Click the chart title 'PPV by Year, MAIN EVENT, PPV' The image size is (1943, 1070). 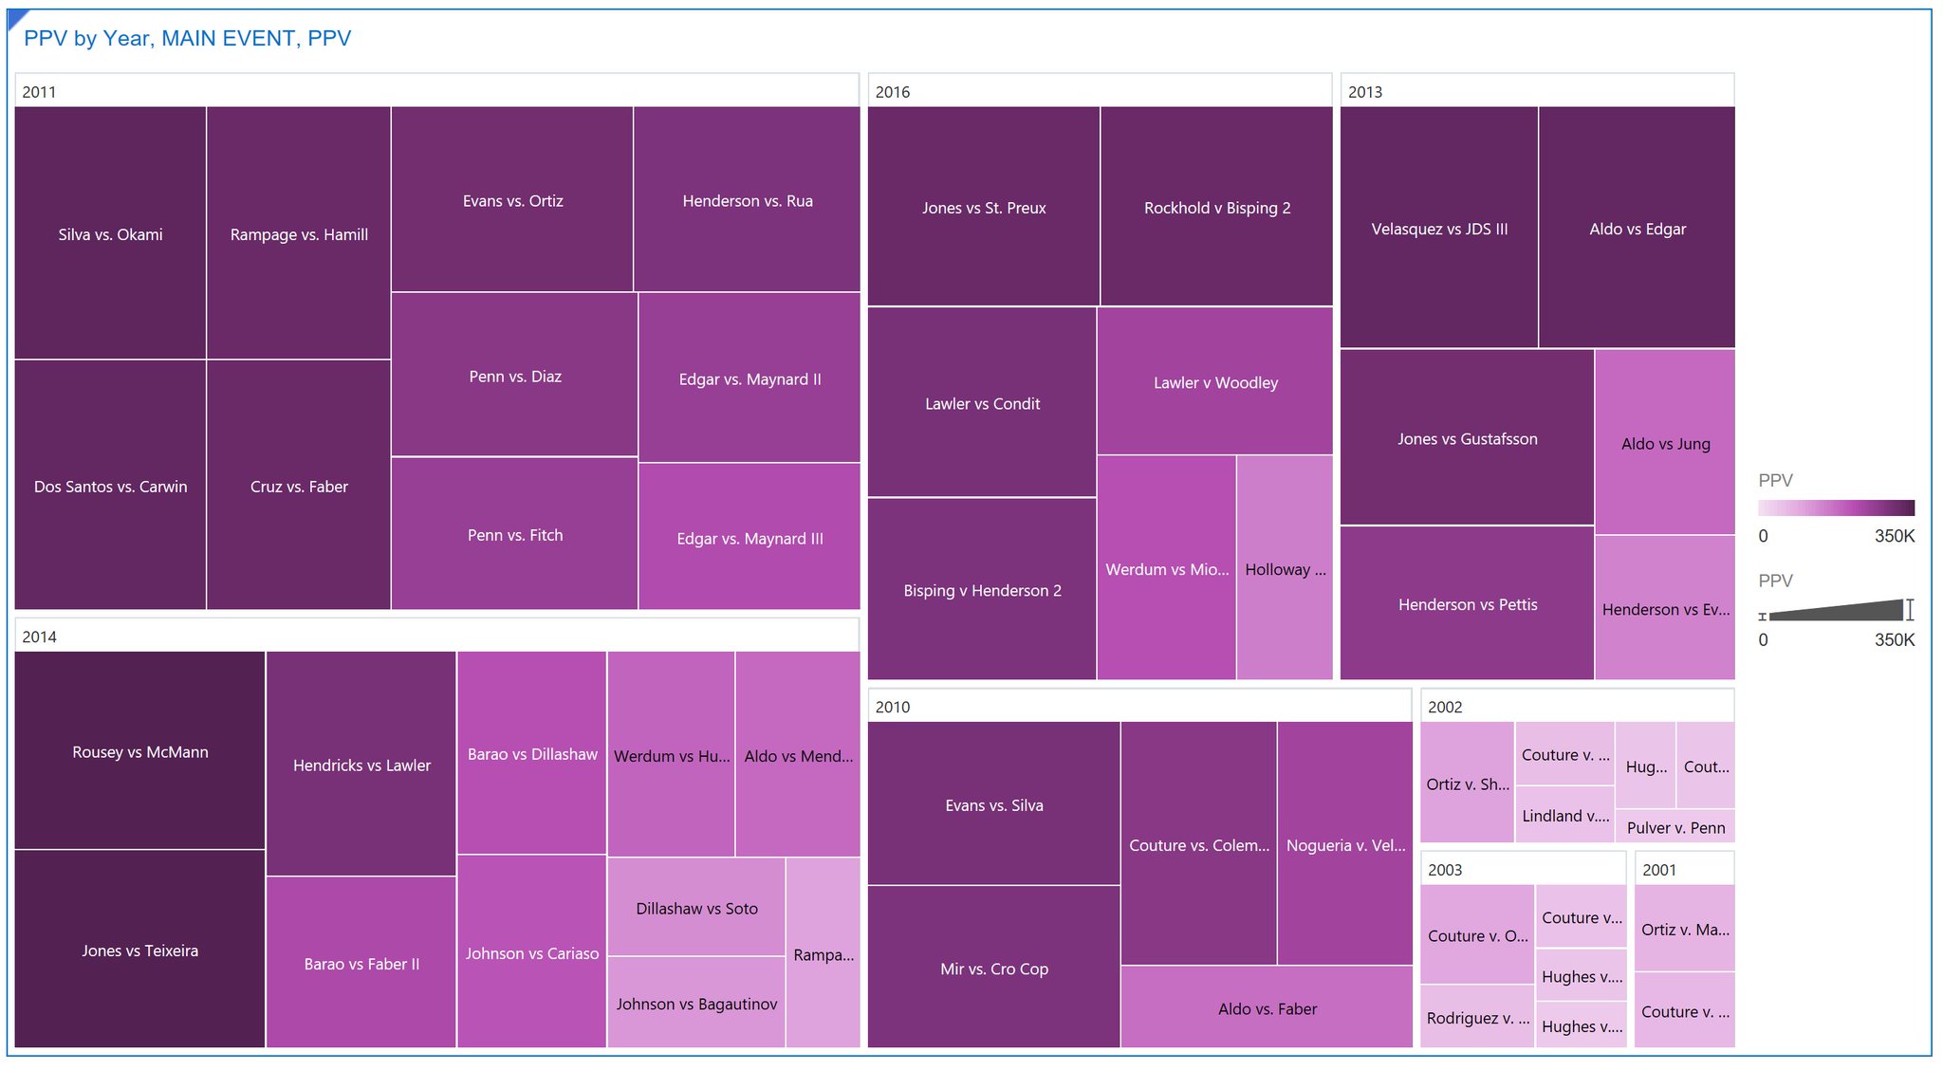pyautogui.click(x=187, y=39)
